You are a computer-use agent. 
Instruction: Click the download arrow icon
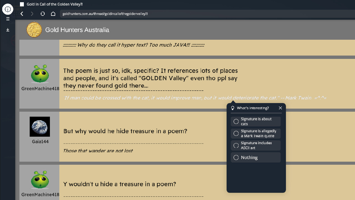8,30
